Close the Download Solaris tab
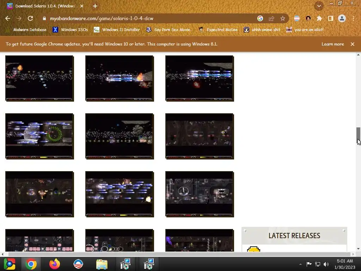Image resolution: width=361 pixels, height=271 pixels. tap(82, 6)
